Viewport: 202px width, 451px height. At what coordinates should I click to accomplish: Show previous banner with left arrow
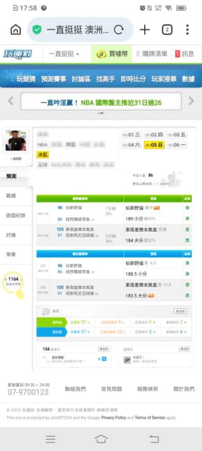tap(11, 101)
